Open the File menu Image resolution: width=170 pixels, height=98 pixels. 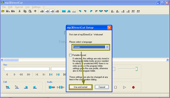click(4, 7)
